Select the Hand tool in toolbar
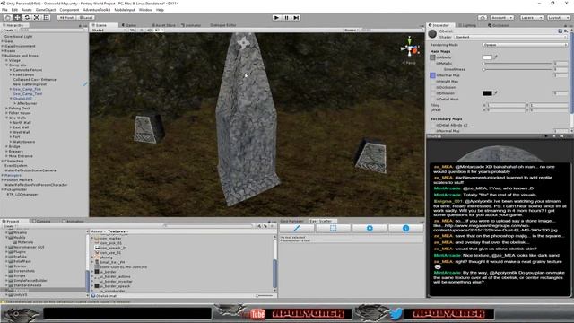 tap(7, 17)
